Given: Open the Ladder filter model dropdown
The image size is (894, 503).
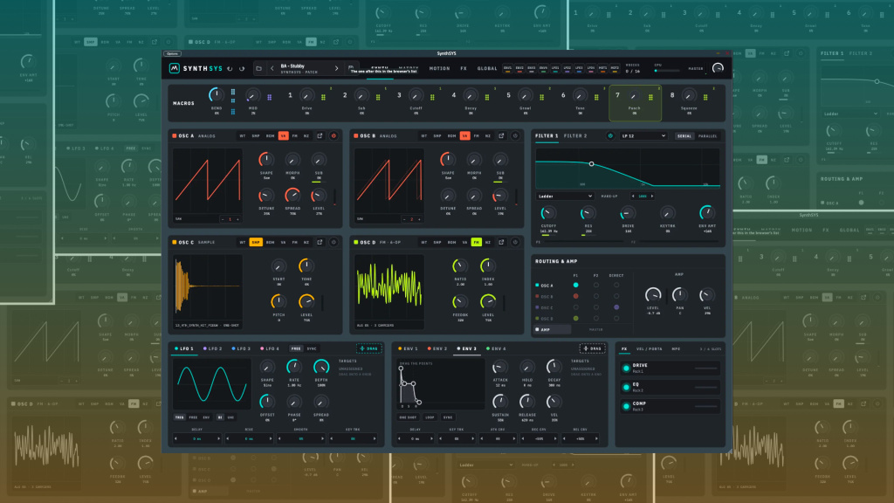Looking at the screenshot, I should pos(565,196).
